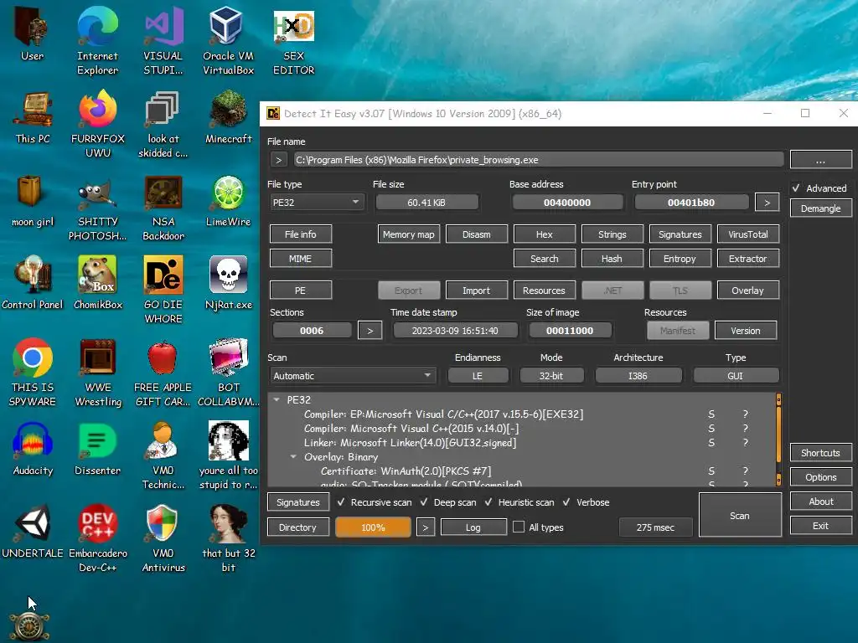Viewport: 858px width, 643px height.
Task: Uncheck the Recursive scan option
Action: pos(341,502)
